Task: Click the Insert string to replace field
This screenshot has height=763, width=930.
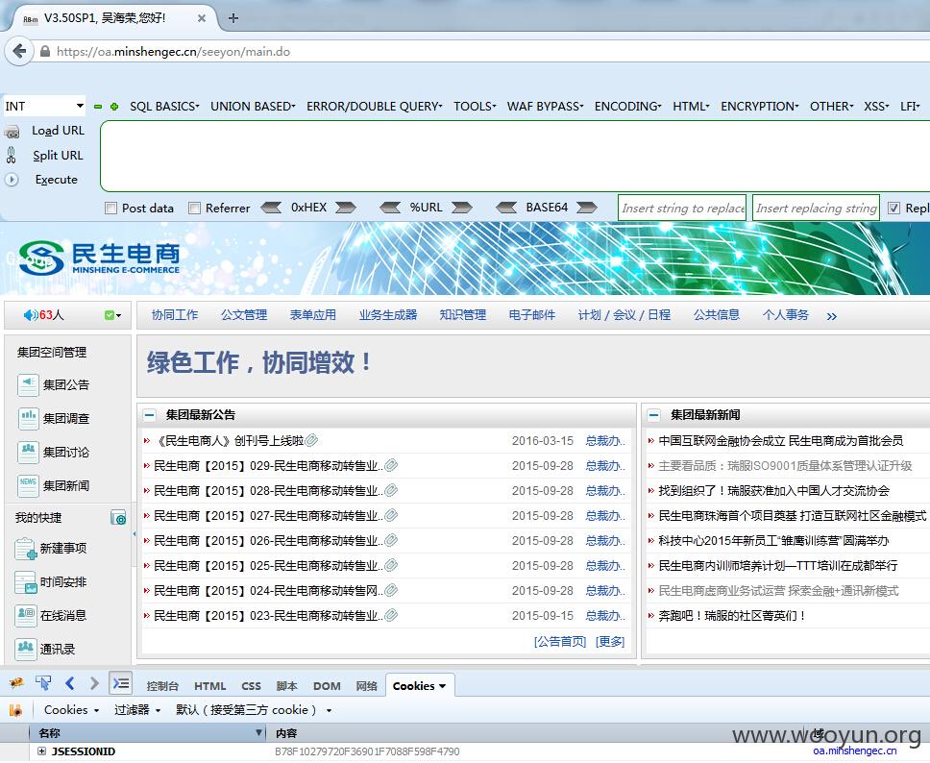Action: coord(682,209)
